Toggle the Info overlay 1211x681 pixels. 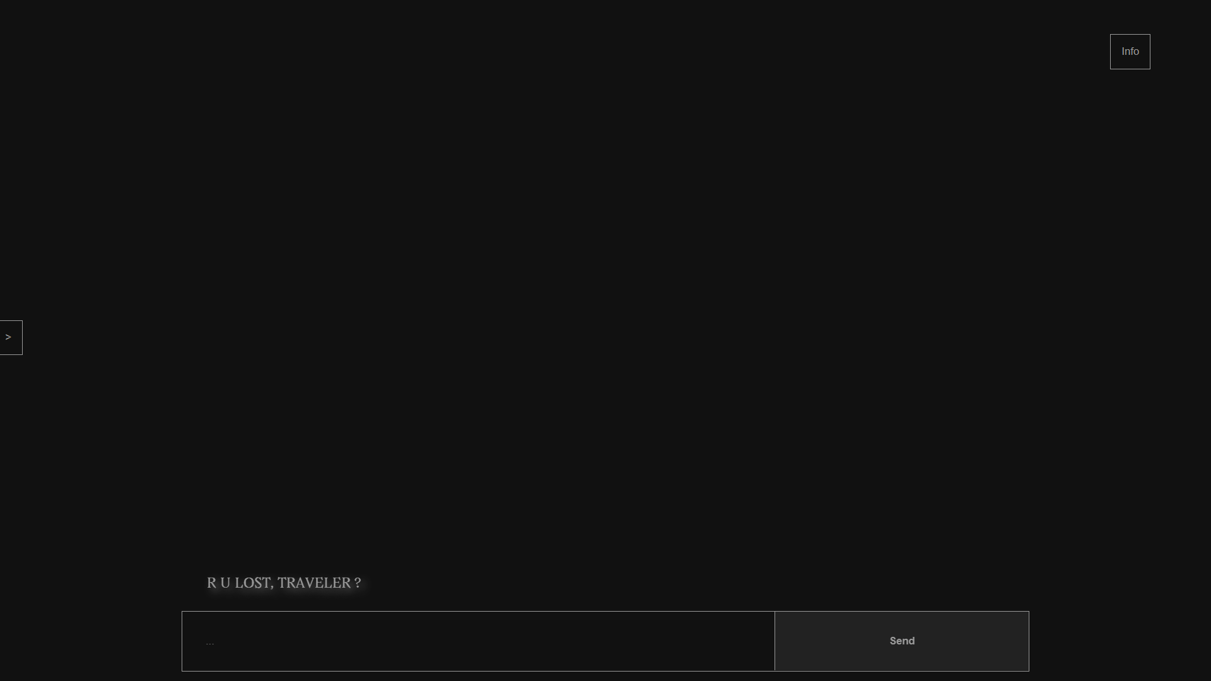pyautogui.click(x=1130, y=52)
